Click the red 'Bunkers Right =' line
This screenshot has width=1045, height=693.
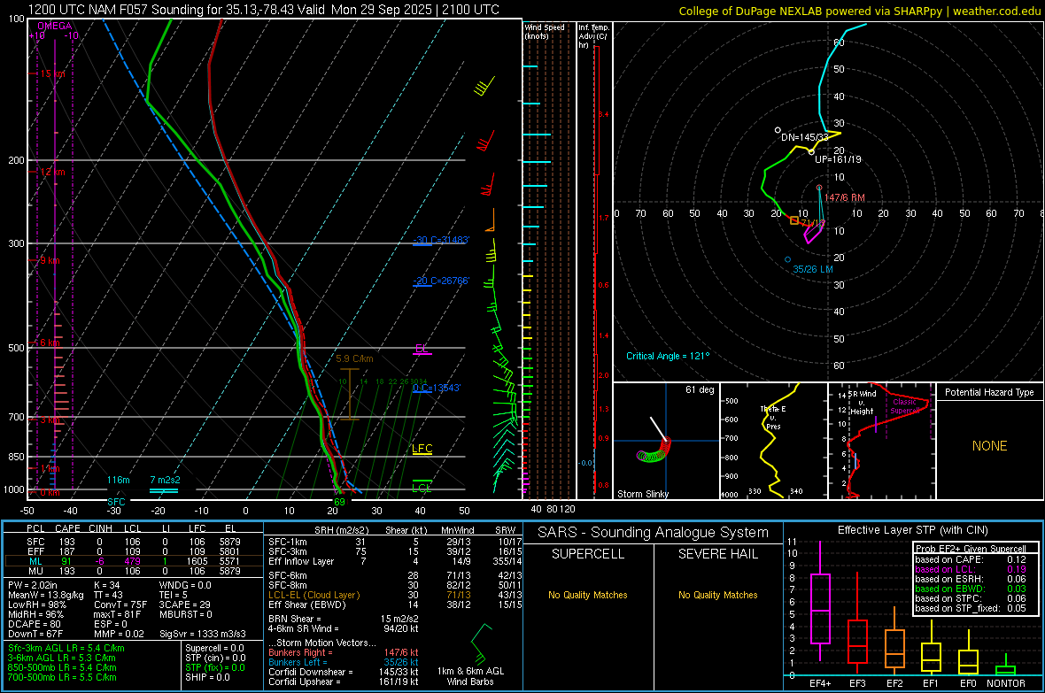coord(344,652)
